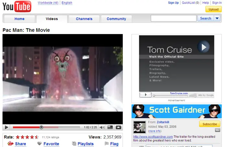
Task: Click the small Tube icon under Subscribe
Action: (x=218, y=130)
